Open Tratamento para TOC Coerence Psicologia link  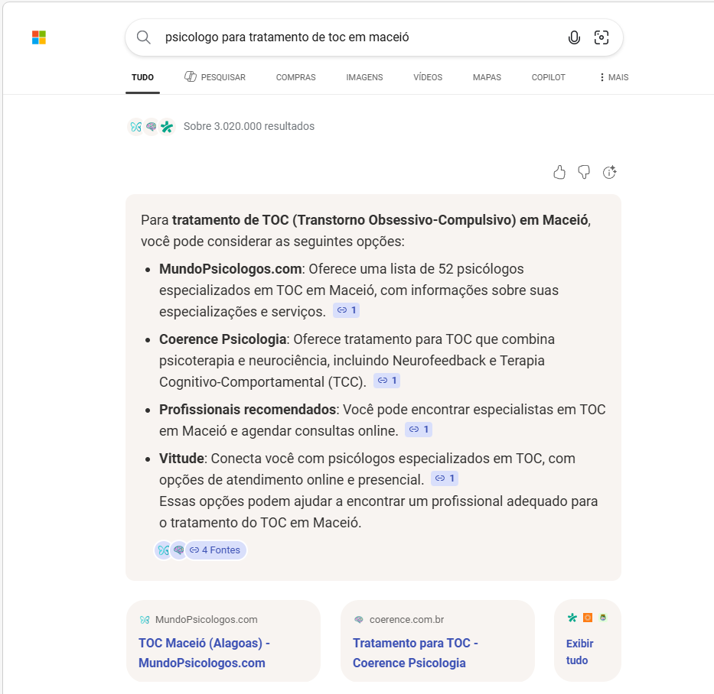416,653
